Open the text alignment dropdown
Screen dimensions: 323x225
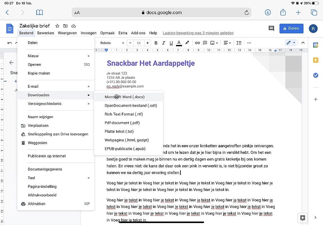click(x=227, y=43)
